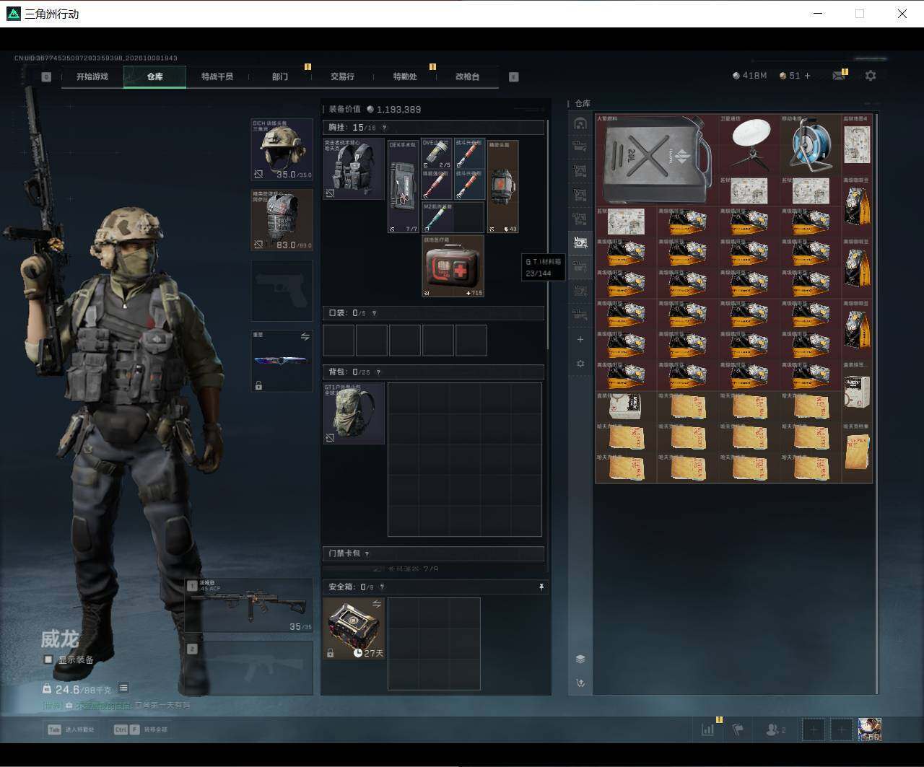Screen dimensions: 924x767
Task: Click the help icon beside 背包 0/25
Action: pos(378,372)
